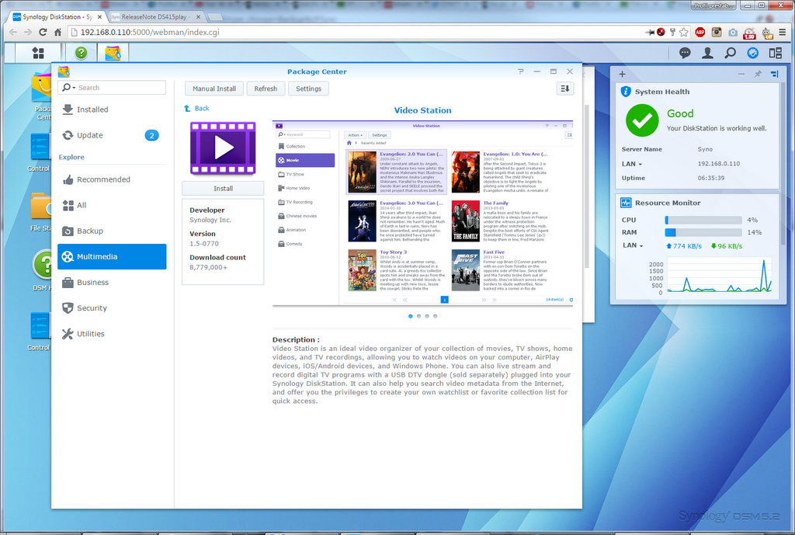Open the Chrome hamburger menu
The image size is (795, 535).
(783, 32)
